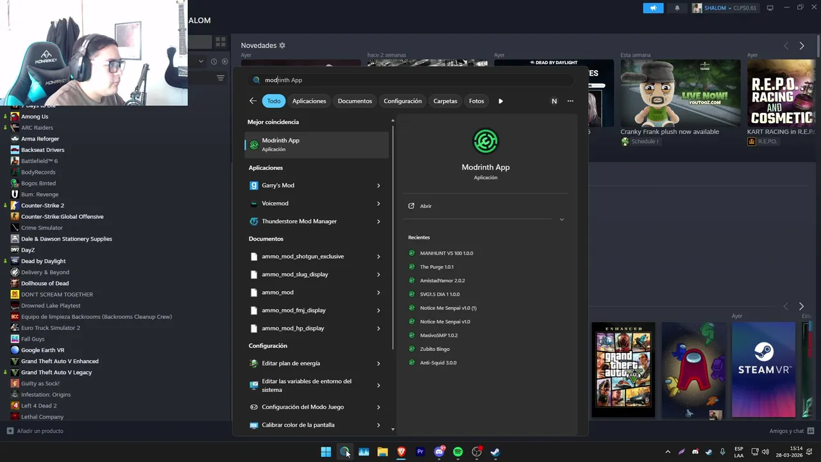Click the Garry's Mod app icon
821x462 pixels.
coord(254,185)
